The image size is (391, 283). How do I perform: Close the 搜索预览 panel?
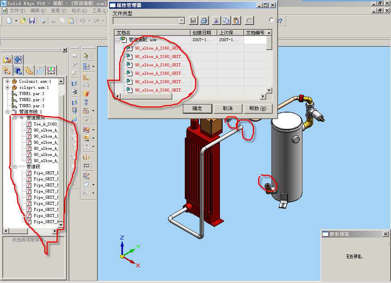click(386, 234)
